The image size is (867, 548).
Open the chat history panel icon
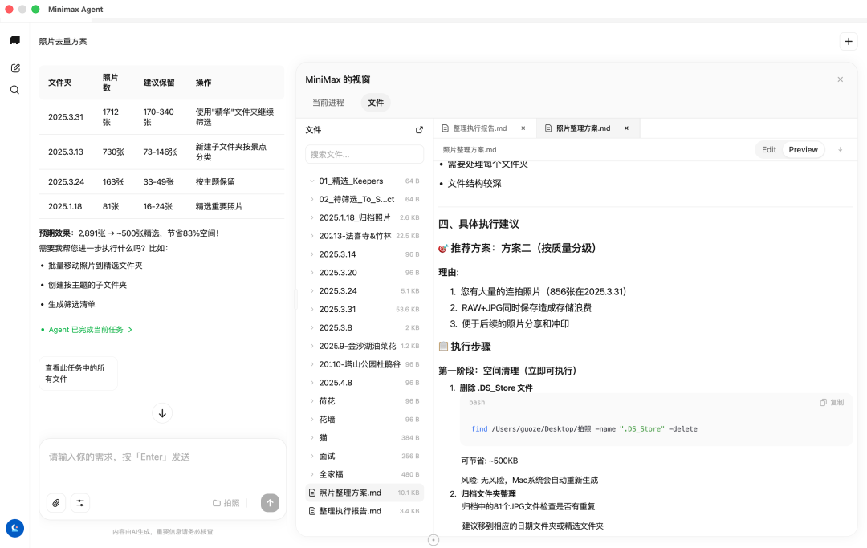point(14,39)
